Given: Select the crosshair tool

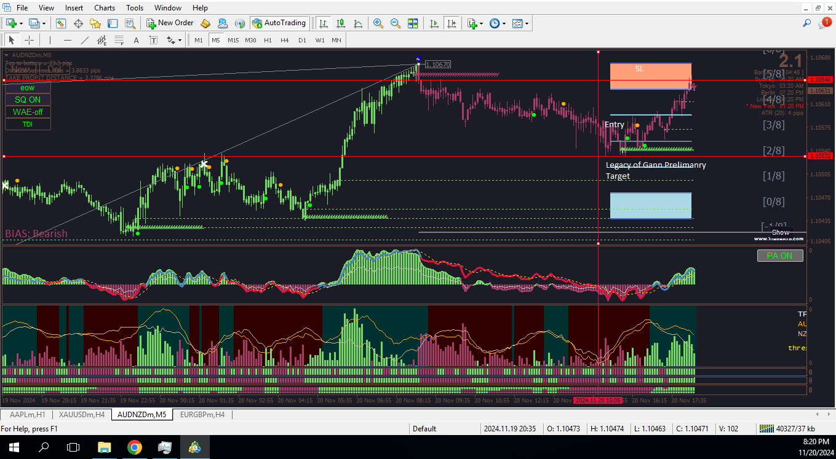Looking at the screenshot, I should tap(29, 40).
